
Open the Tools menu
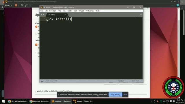pos(75,11)
